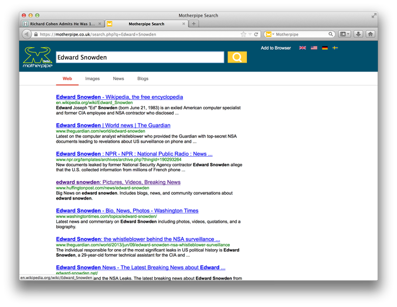397x307 pixels.
Task: Reload the page with refresh icon
Action: click(256, 34)
